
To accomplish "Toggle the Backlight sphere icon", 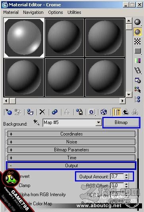I will pos(138,32).
